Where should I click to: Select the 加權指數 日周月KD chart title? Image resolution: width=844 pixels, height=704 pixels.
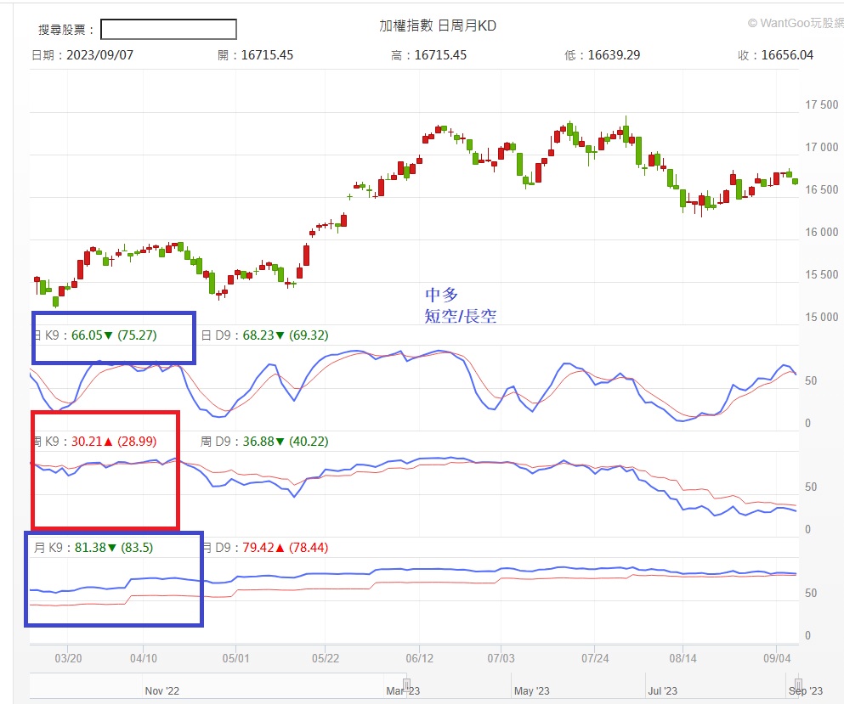(438, 26)
